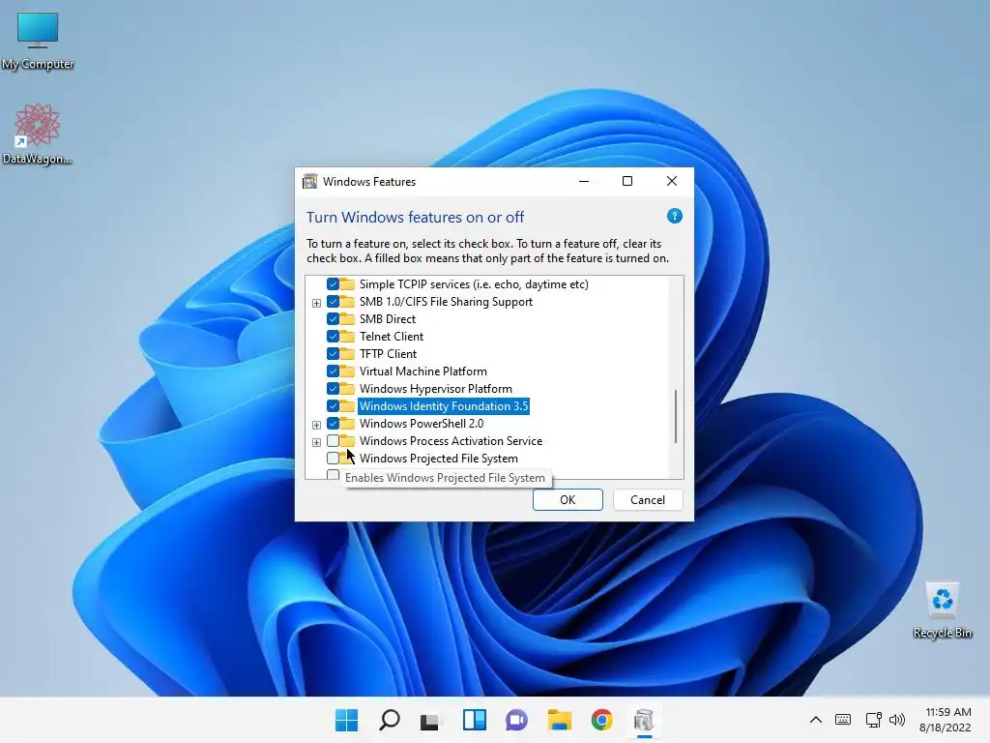Confirm changes with the OK button
The height and width of the screenshot is (743, 990).
pos(568,500)
